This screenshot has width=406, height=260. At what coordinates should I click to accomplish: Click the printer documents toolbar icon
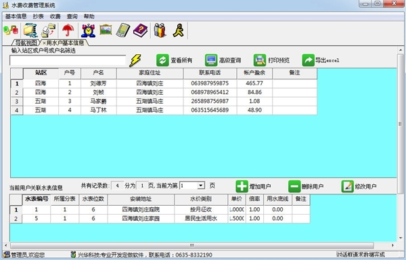click(49, 30)
